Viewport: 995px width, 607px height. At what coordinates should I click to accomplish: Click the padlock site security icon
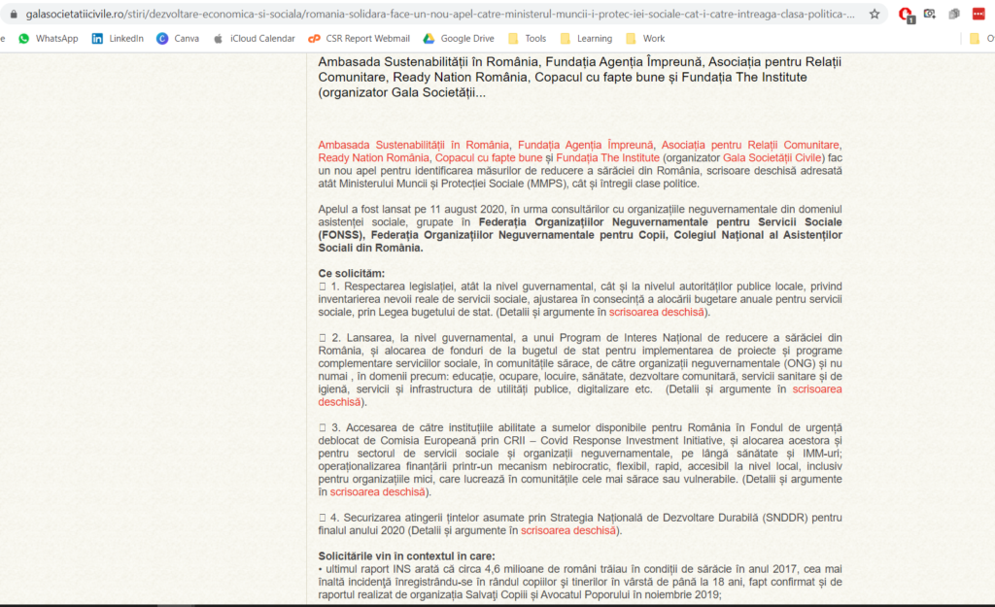point(14,14)
